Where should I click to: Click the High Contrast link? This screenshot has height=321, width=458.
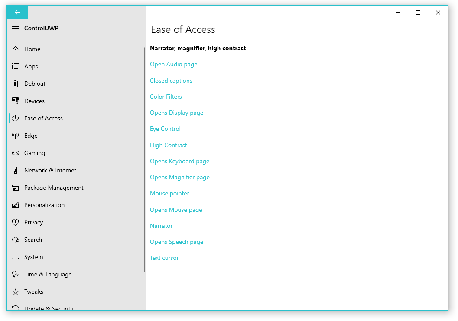coord(168,145)
